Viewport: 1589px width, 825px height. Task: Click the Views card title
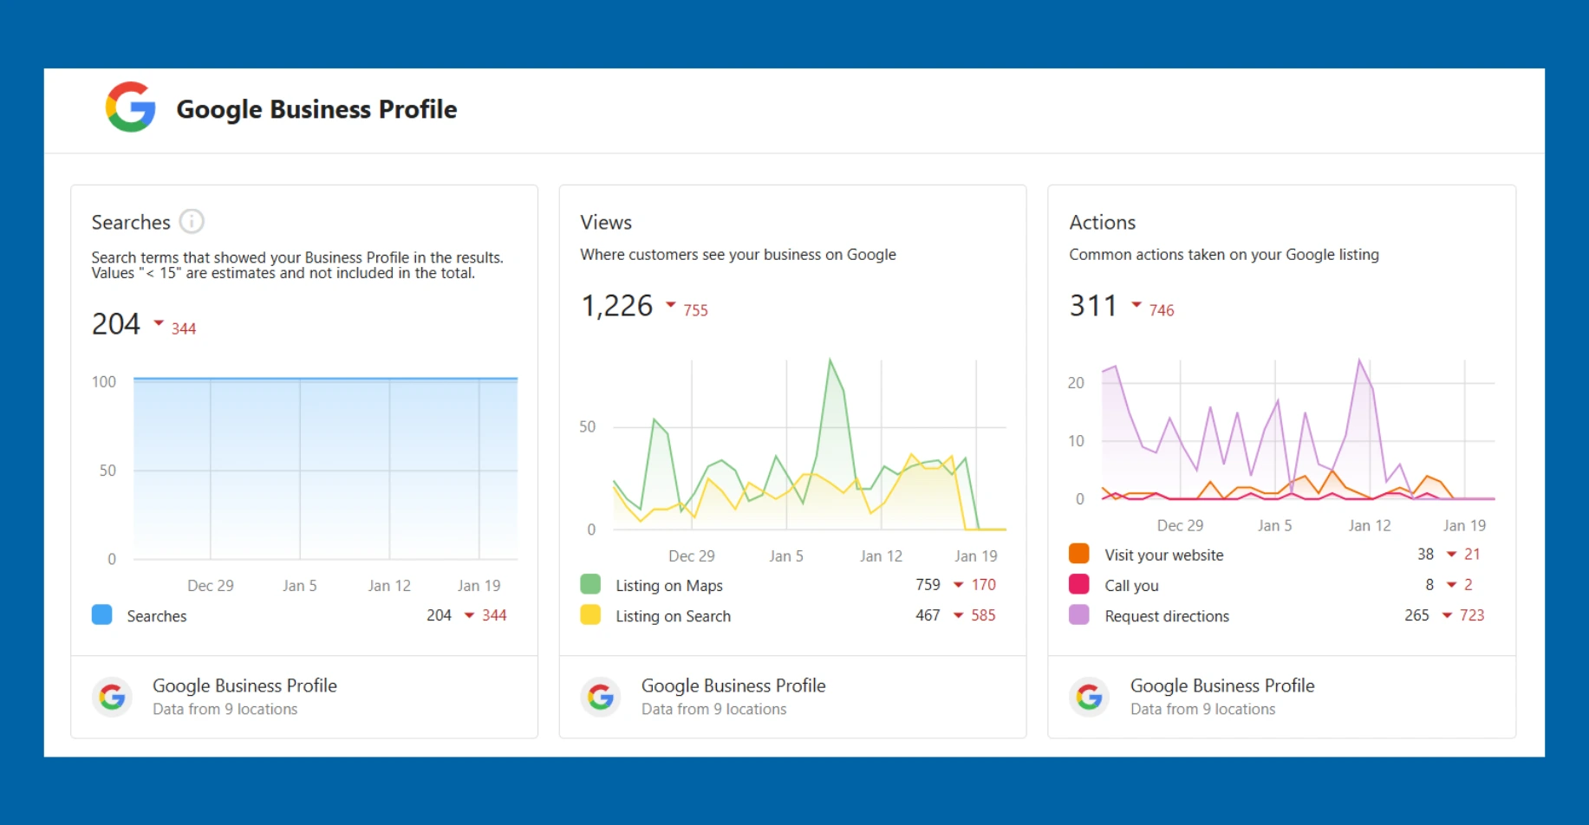point(606,223)
